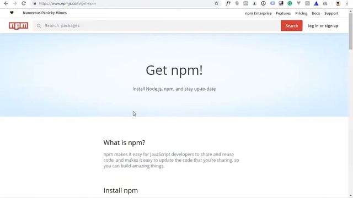The image size is (353, 198).
Task: Click the Install npm heading
Action: [x=120, y=190]
